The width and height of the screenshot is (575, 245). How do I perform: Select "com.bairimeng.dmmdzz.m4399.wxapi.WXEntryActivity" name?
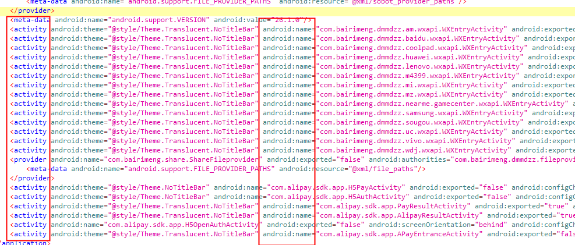click(418, 76)
